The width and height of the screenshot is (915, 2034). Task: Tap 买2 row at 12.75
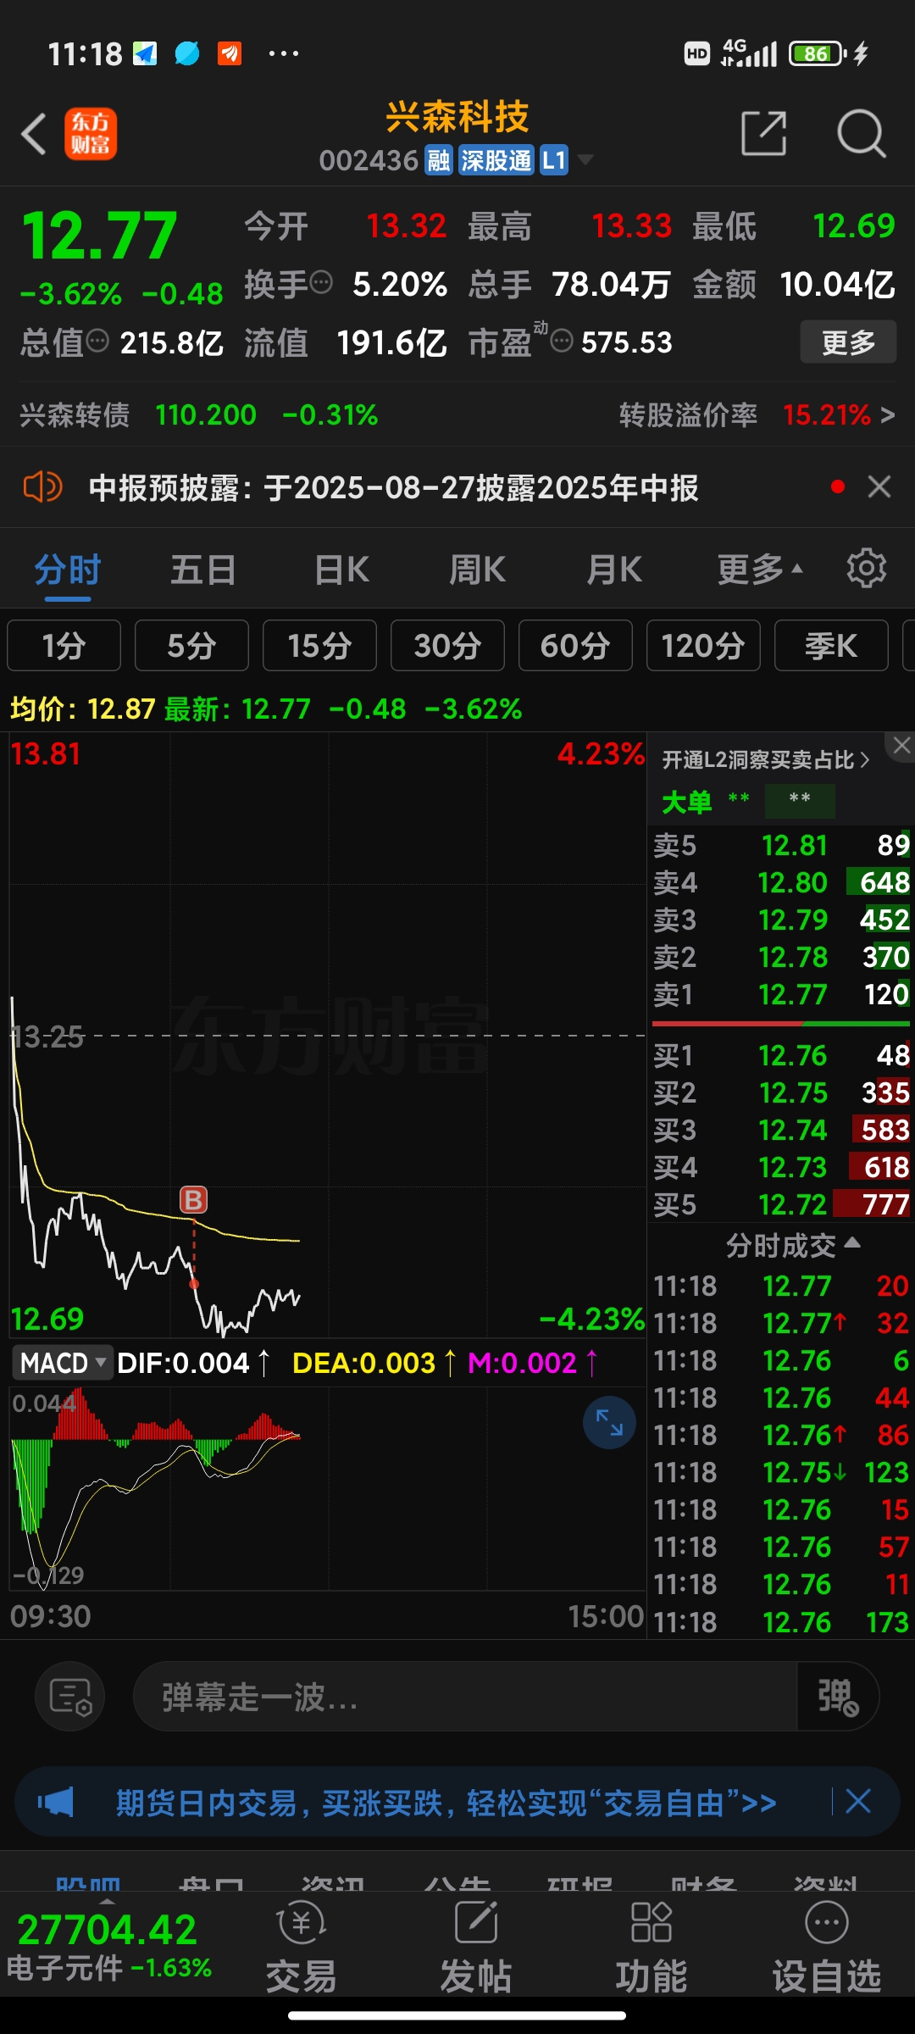click(781, 1092)
